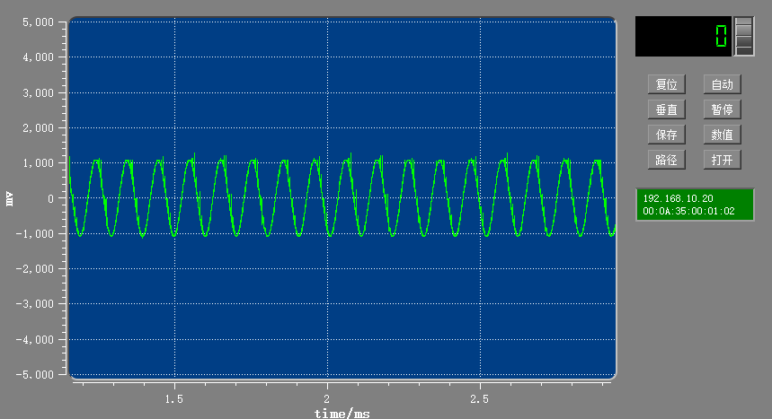
Task: Click the 2.5 time axis tick label
Action: click(x=480, y=399)
